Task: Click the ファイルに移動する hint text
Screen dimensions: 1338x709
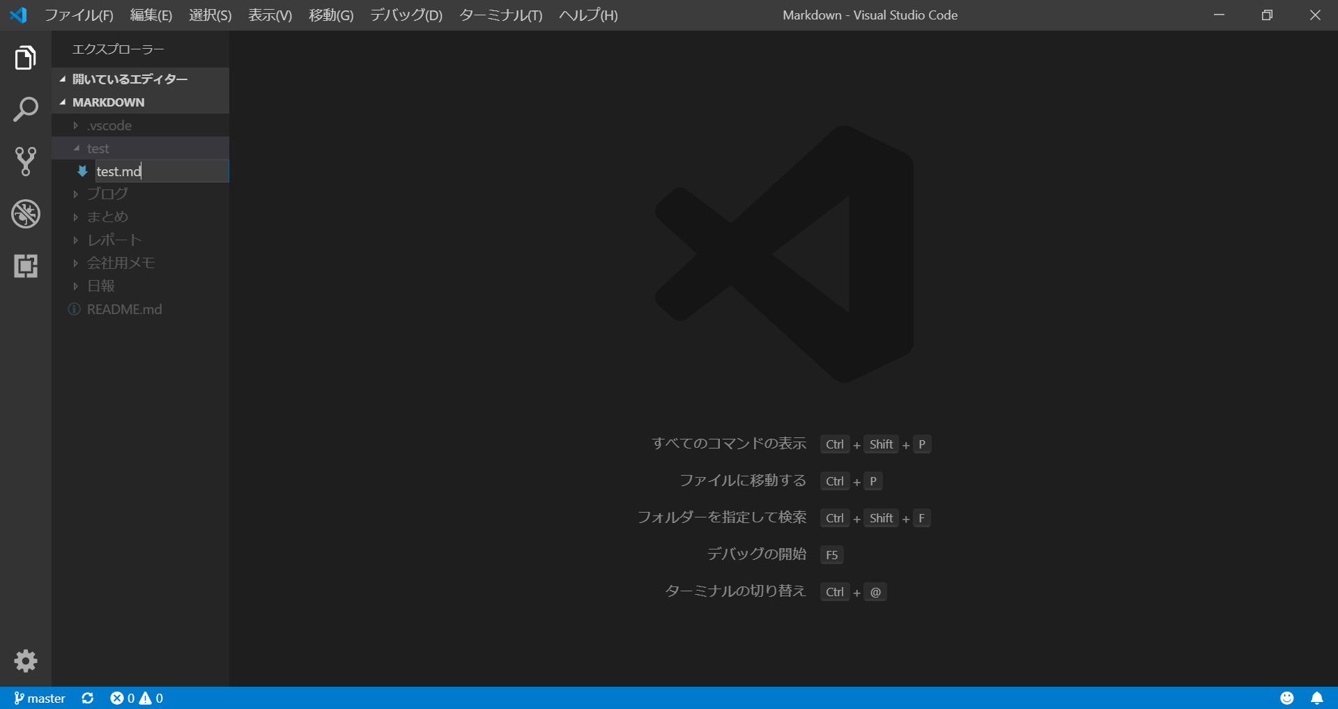Action: tap(743, 481)
